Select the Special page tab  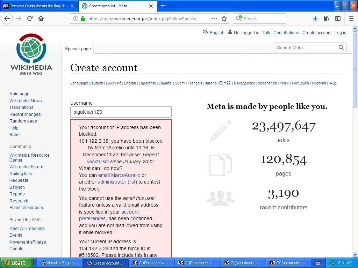click(78, 49)
